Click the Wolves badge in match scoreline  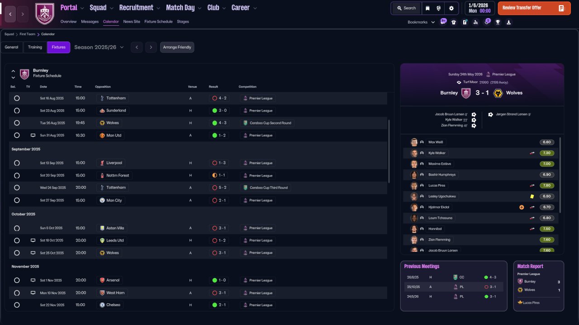pos(498,93)
